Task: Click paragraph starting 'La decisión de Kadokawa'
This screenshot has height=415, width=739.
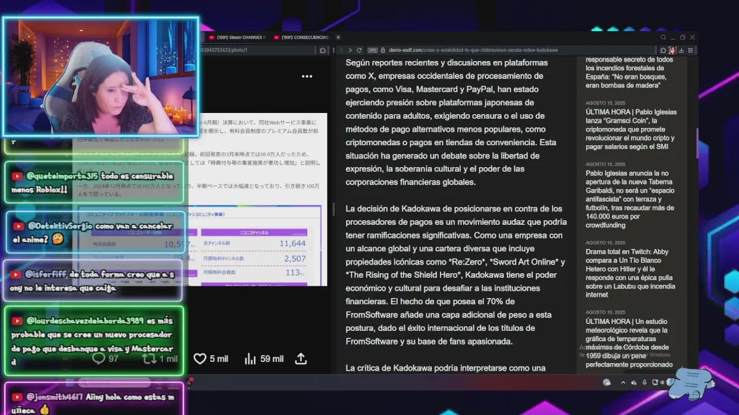Action: pyautogui.click(x=456, y=275)
